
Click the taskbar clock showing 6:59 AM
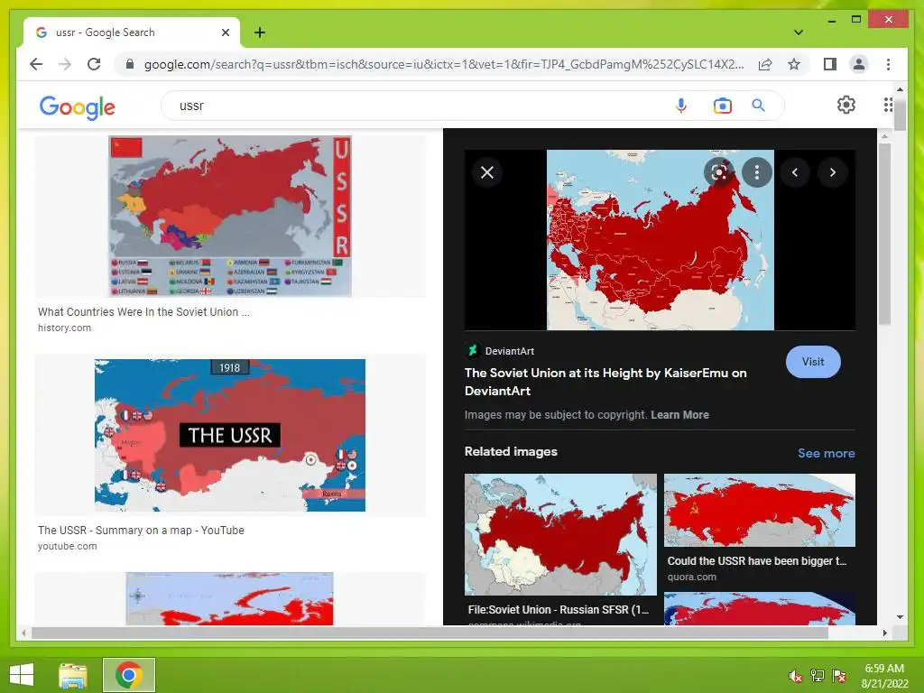tap(884, 676)
